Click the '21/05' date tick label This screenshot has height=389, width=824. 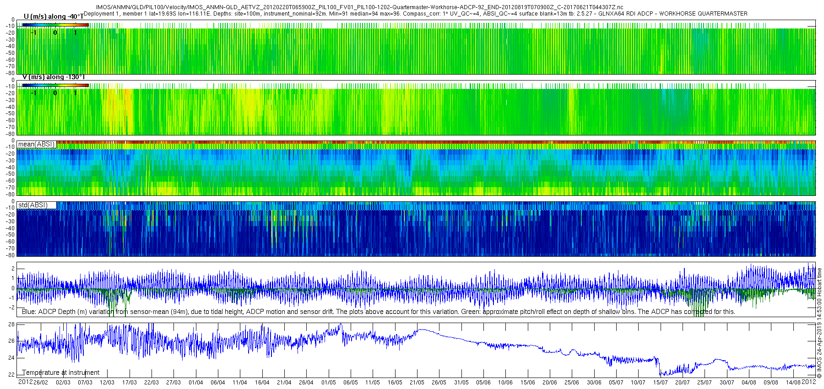tap(417, 383)
